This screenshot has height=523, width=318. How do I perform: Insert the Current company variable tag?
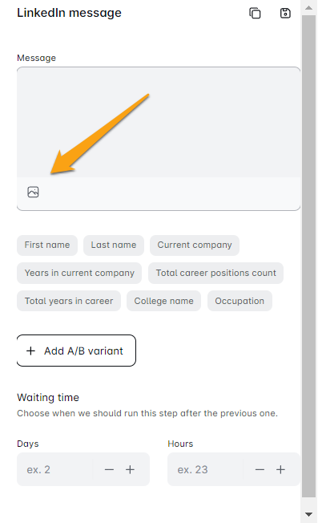tap(195, 245)
